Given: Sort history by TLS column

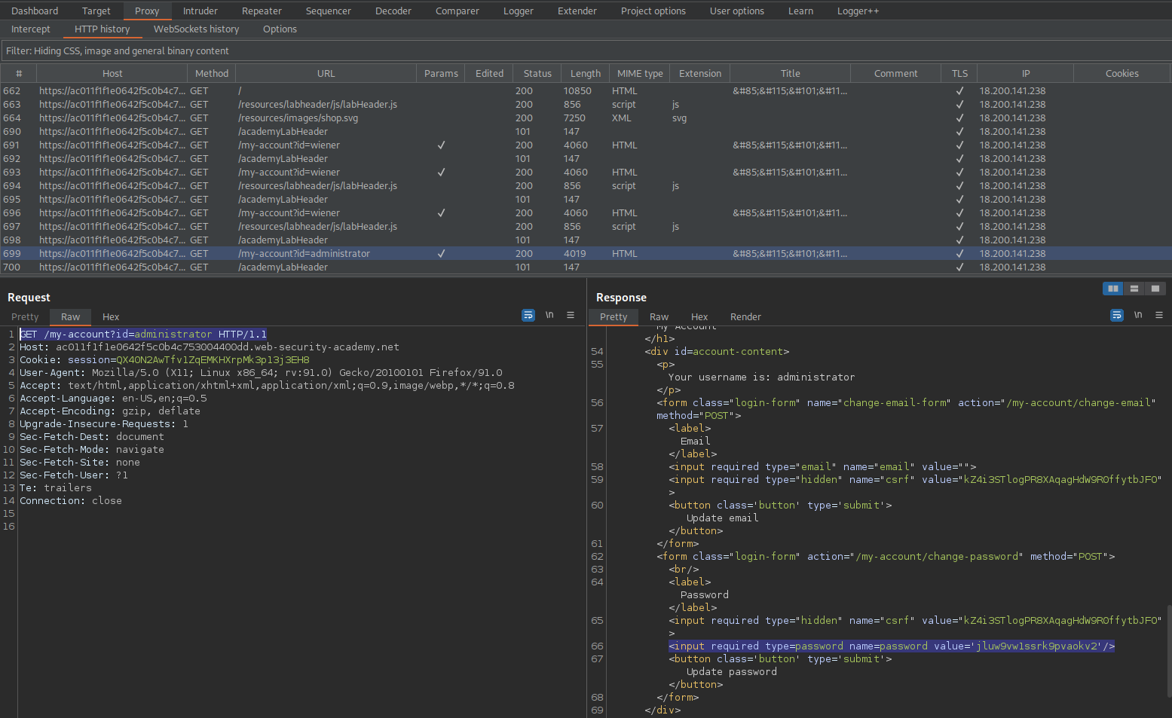Looking at the screenshot, I should (959, 73).
